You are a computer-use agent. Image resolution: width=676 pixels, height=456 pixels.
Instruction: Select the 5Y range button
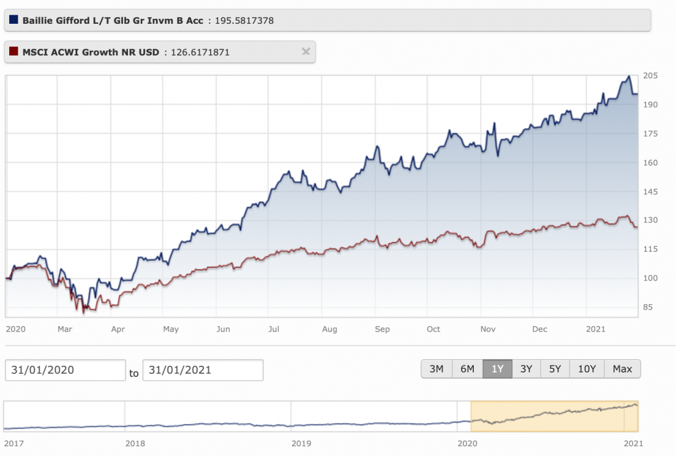tap(555, 369)
